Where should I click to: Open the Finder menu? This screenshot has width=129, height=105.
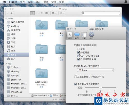pos(13,2)
